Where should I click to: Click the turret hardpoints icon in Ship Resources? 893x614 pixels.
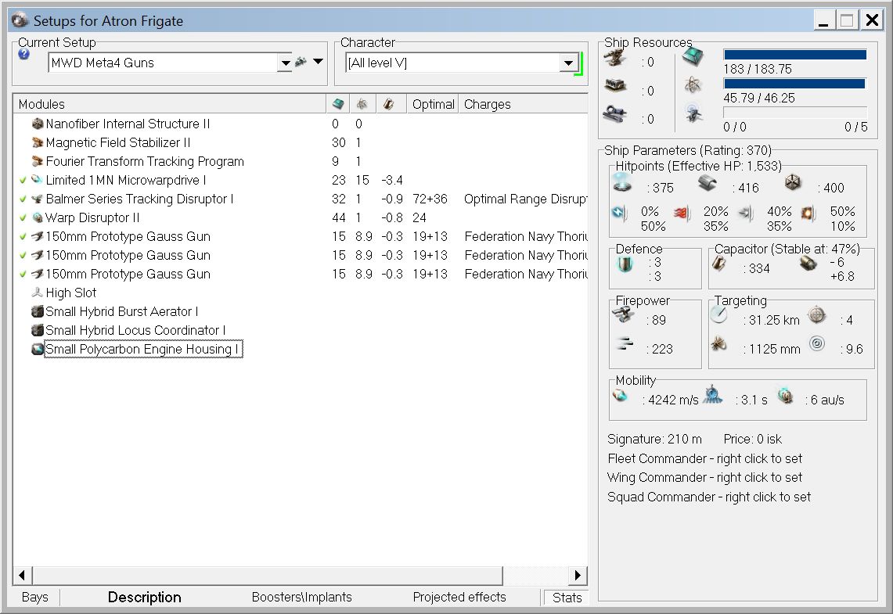[614, 58]
